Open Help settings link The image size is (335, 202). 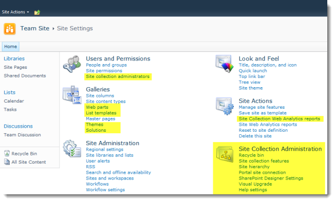coord(253,190)
